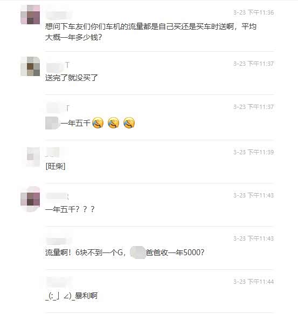Screen dimensions: 298x314
Task: Click the last laughing-crying emoji
Action: [x=129, y=123]
